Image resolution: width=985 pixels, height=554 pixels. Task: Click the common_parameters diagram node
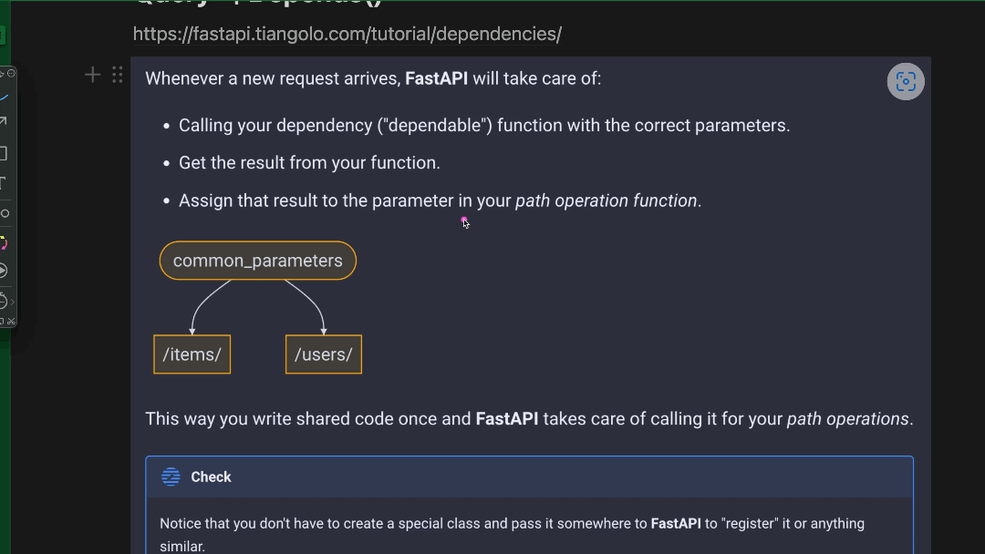click(258, 261)
